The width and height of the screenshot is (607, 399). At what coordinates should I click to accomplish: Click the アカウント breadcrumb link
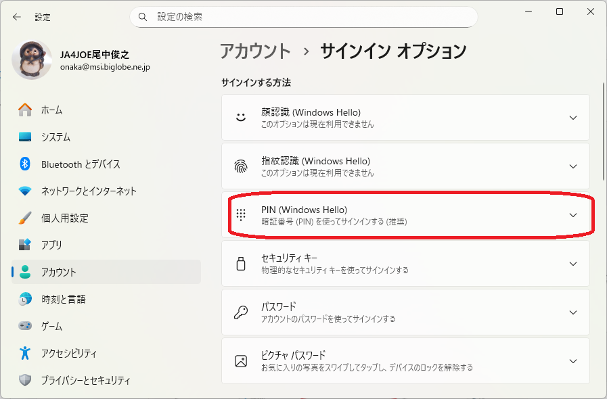pos(256,51)
